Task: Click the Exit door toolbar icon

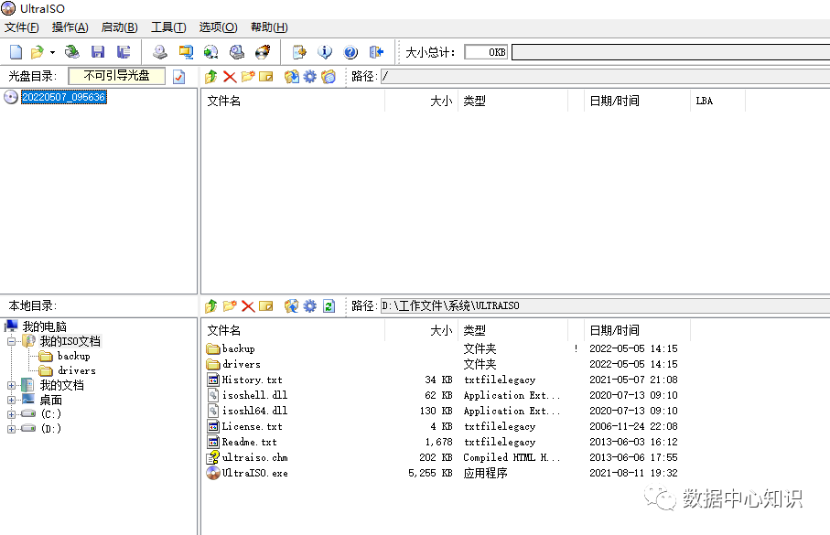Action: click(376, 52)
